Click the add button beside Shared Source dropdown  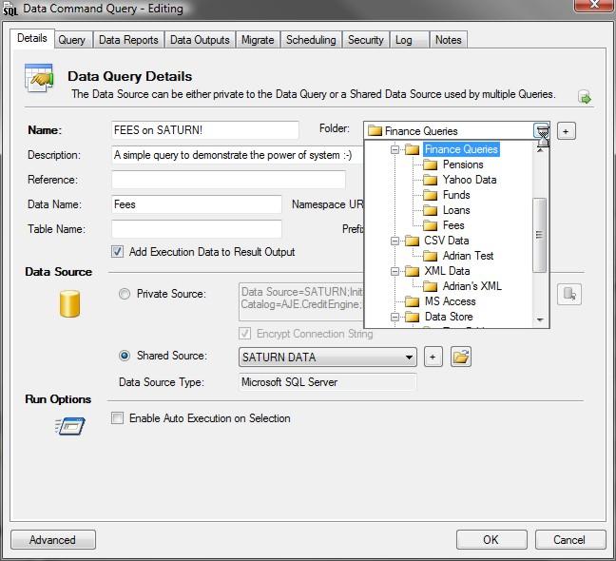[432, 357]
